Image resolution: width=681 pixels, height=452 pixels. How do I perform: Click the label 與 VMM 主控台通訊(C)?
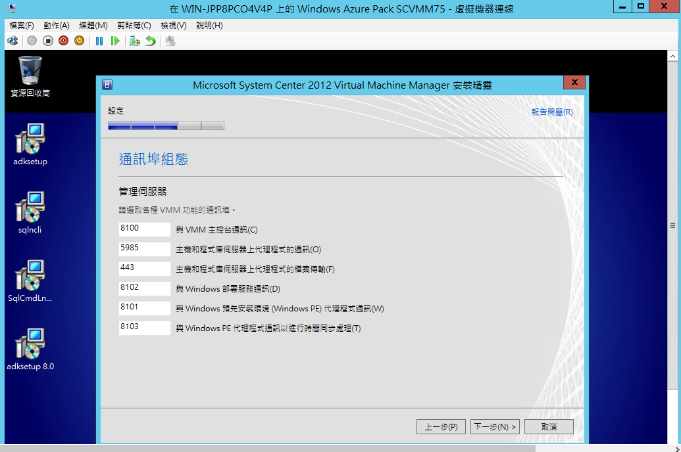(216, 230)
